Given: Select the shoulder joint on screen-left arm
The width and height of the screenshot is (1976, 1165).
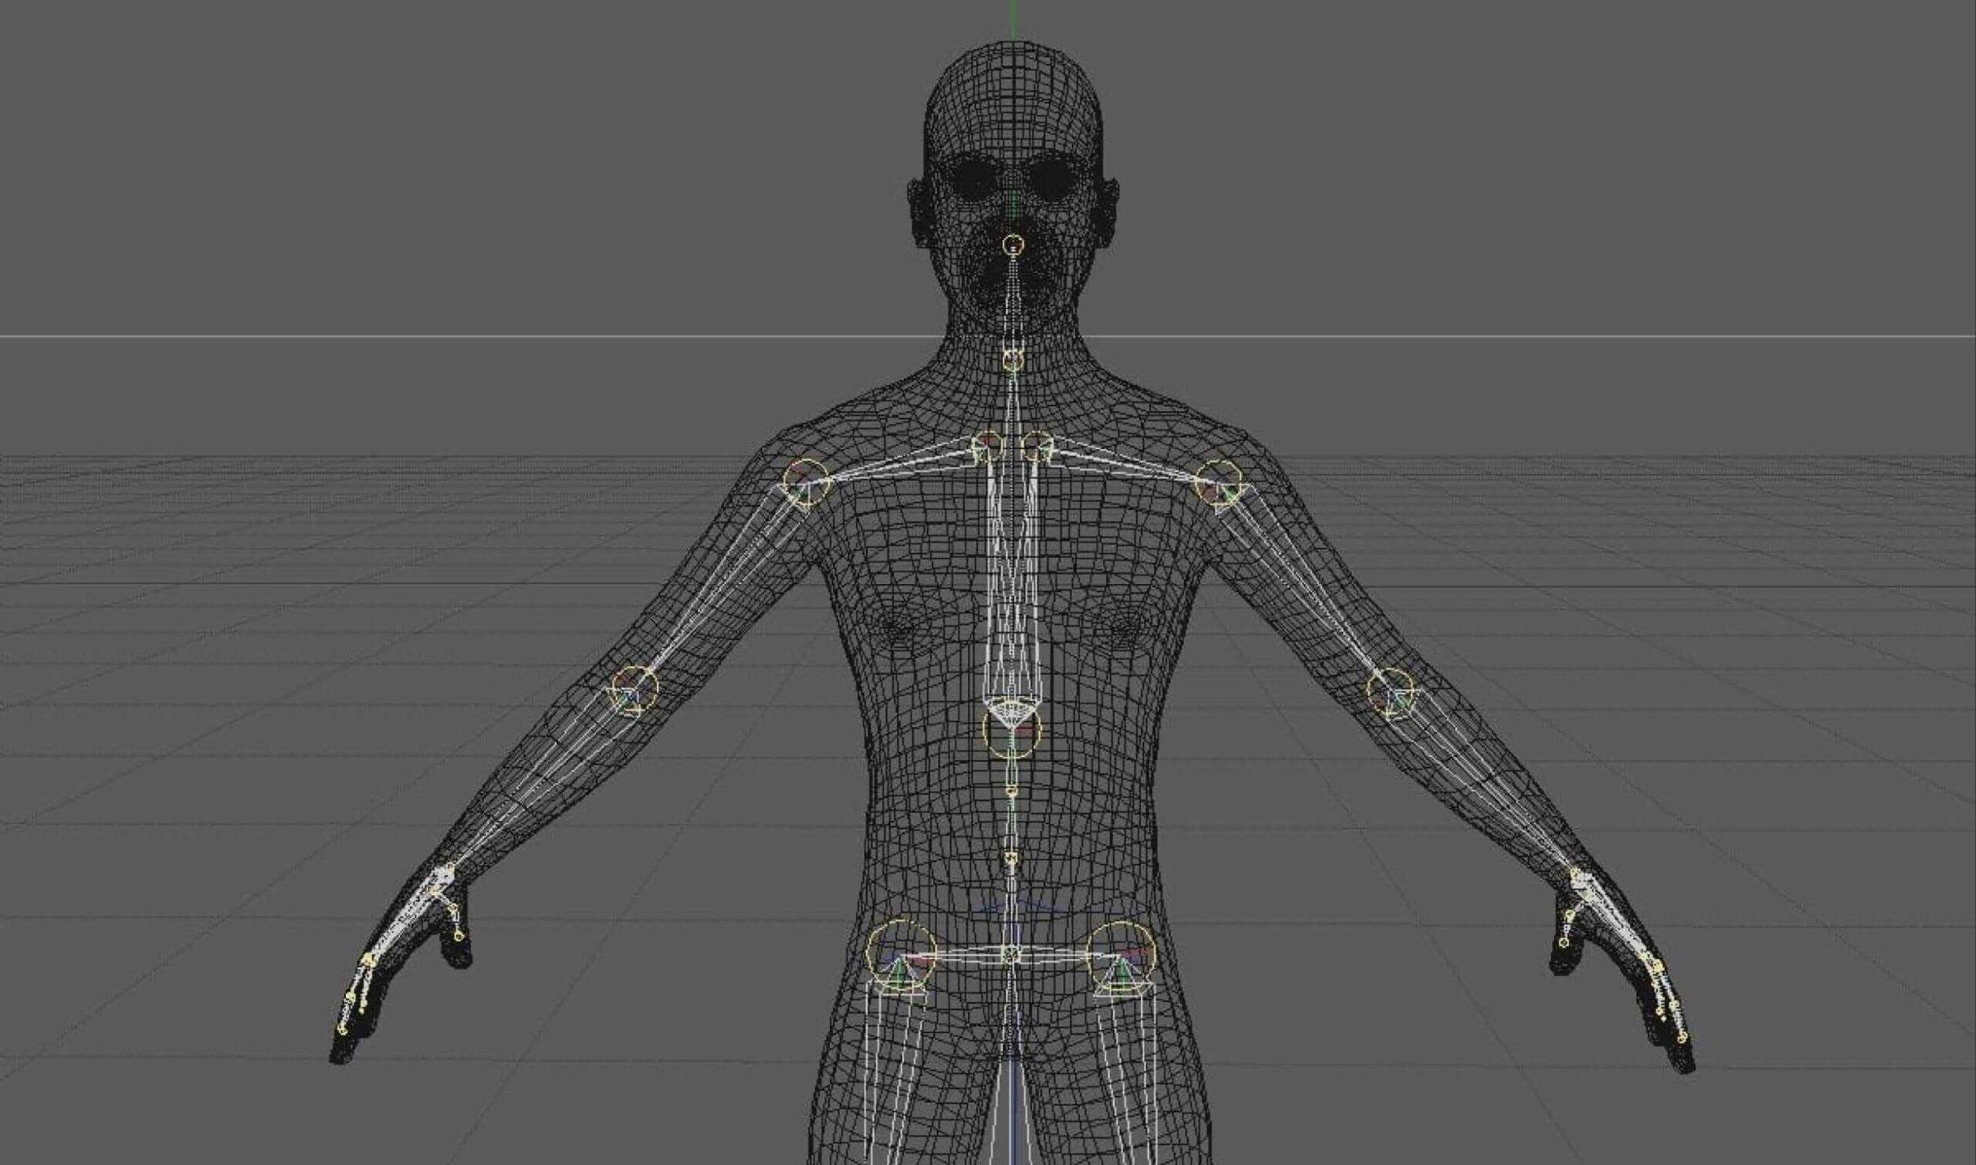Looking at the screenshot, I should tap(806, 481).
